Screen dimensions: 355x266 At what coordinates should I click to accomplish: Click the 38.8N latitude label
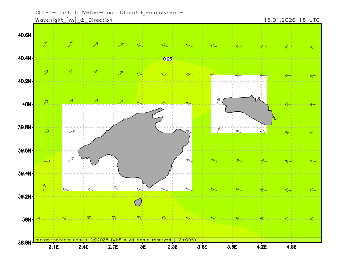pyautogui.click(x=24, y=243)
